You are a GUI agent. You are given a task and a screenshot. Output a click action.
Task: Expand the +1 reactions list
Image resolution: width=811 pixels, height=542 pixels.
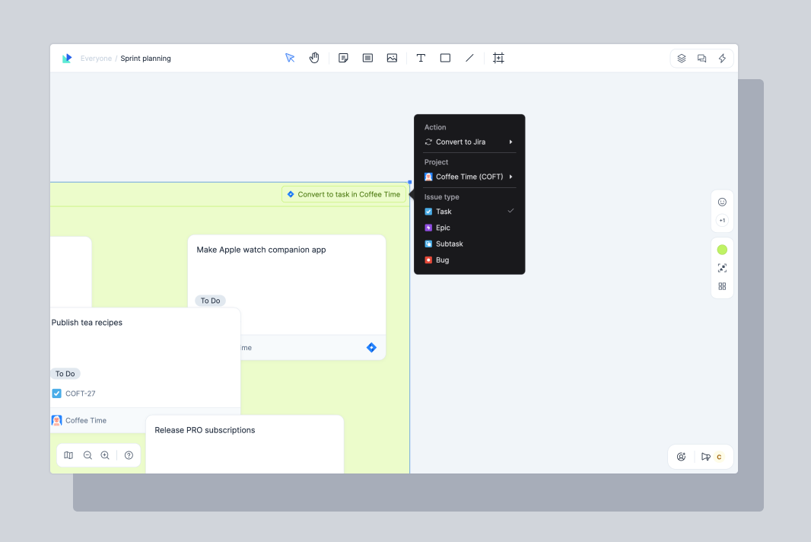click(721, 220)
